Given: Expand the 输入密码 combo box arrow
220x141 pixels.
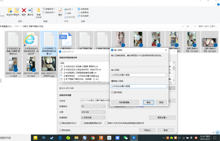Looking at the screenshot, I should tap(165, 75).
